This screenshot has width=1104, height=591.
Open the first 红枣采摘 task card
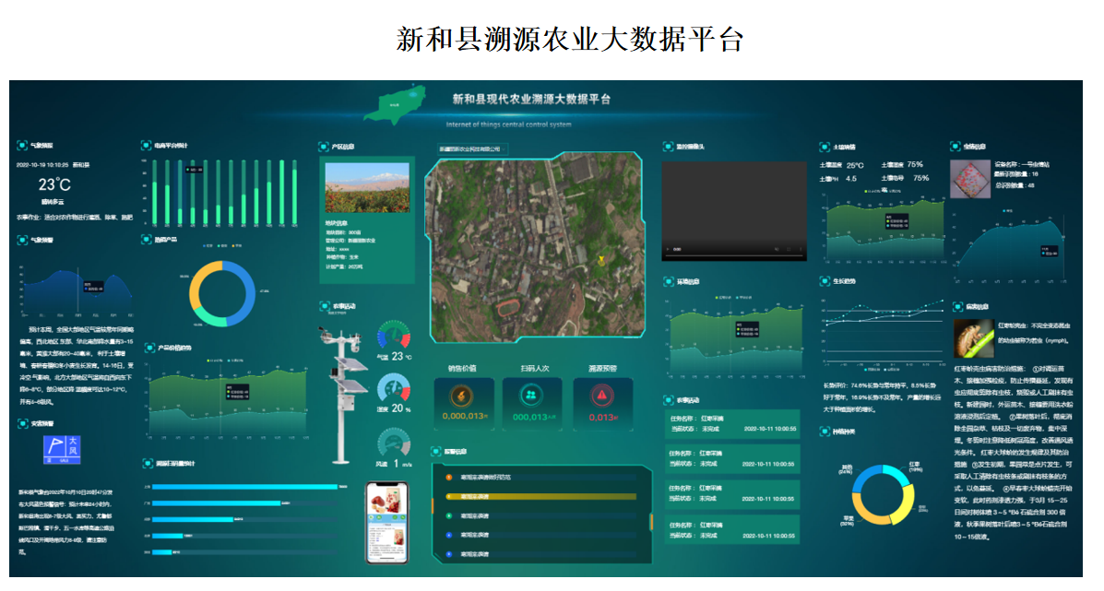pos(733,424)
